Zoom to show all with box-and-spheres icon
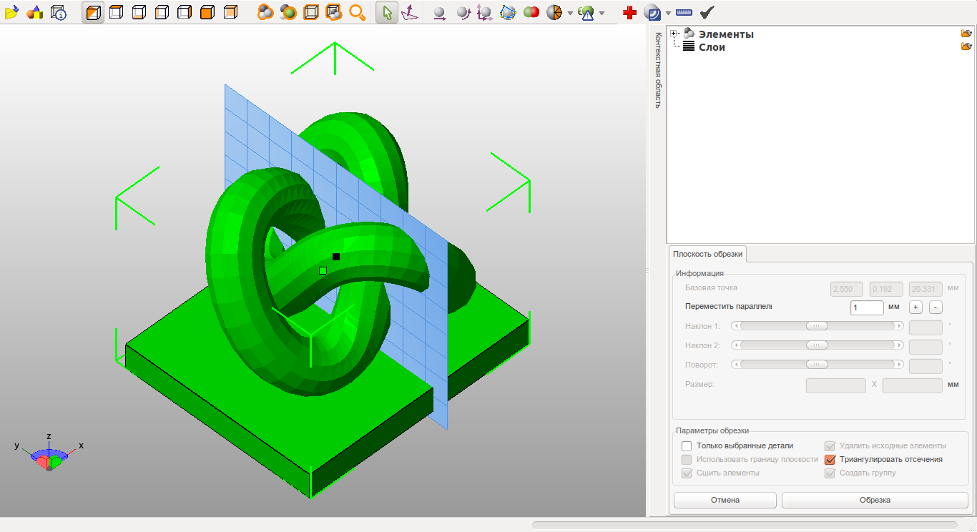Screen dimensions: 977x532 334,12
